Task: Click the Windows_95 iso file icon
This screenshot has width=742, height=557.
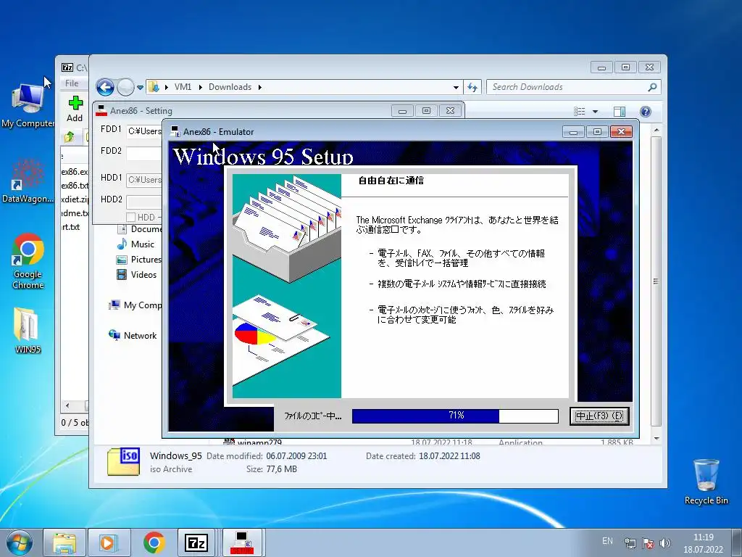Action: [x=123, y=462]
